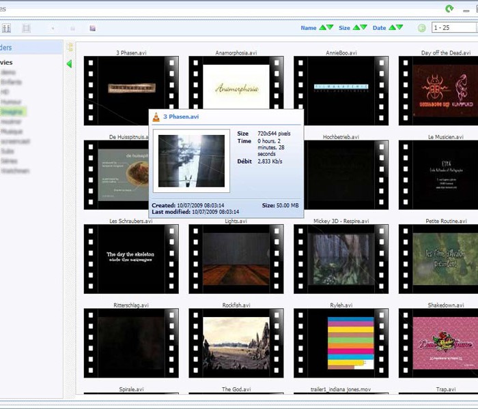478x409 pixels.
Task: Click the purple image icon in toolbar
Action: tap(93, 29)
